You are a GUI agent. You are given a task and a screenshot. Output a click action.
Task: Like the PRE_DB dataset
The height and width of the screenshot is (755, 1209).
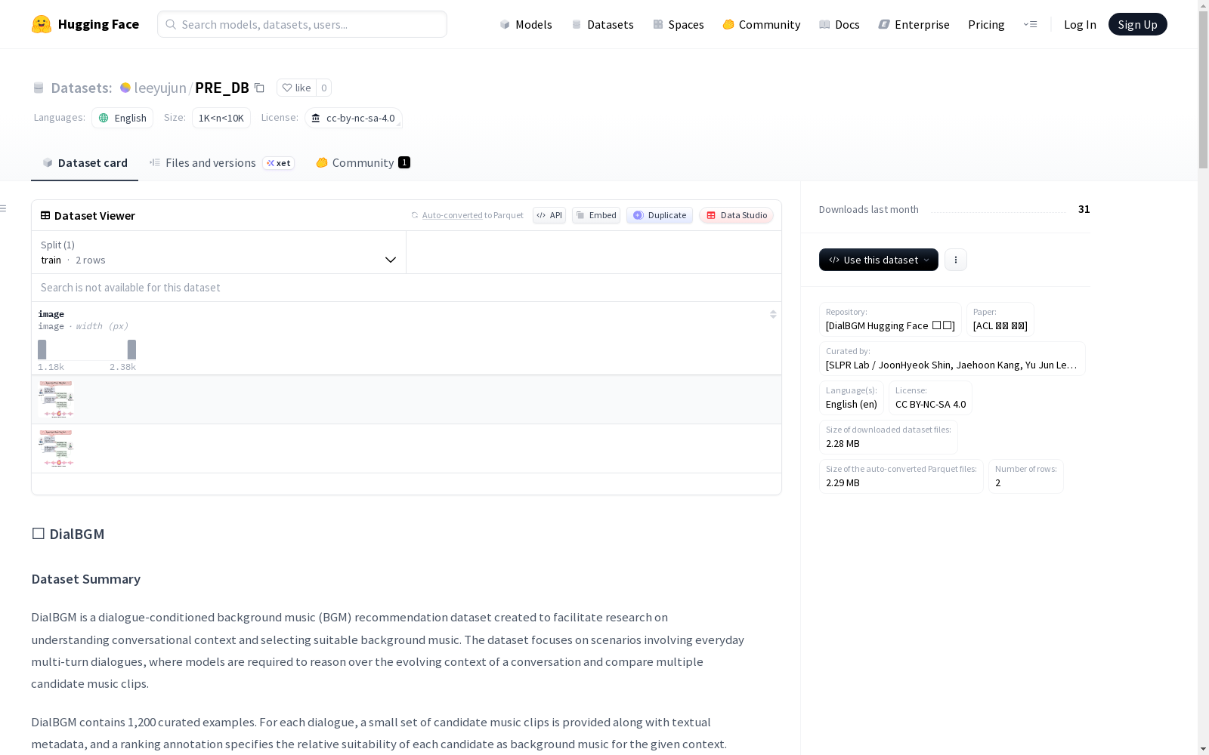click(x=296, y=88)
